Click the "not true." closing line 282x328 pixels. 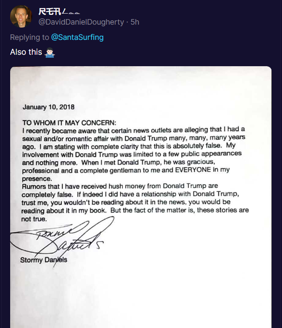(34, 219)
